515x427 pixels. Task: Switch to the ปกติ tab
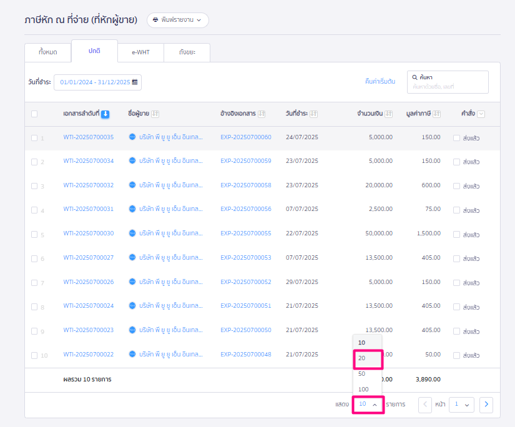coord(94,51)
